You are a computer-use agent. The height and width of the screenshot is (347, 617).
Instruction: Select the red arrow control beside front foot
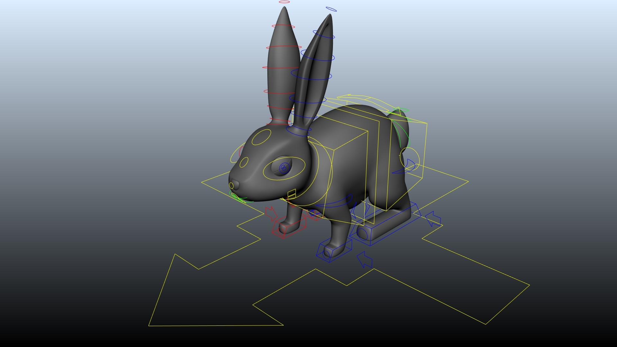coord(271,214)
